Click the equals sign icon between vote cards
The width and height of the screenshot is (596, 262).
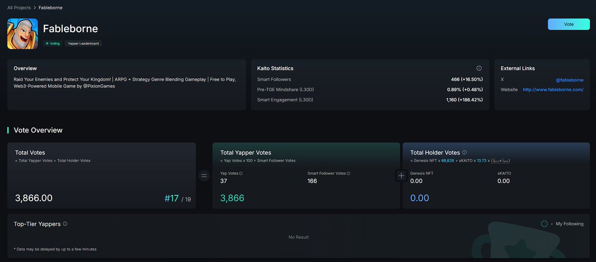(204, 175)
